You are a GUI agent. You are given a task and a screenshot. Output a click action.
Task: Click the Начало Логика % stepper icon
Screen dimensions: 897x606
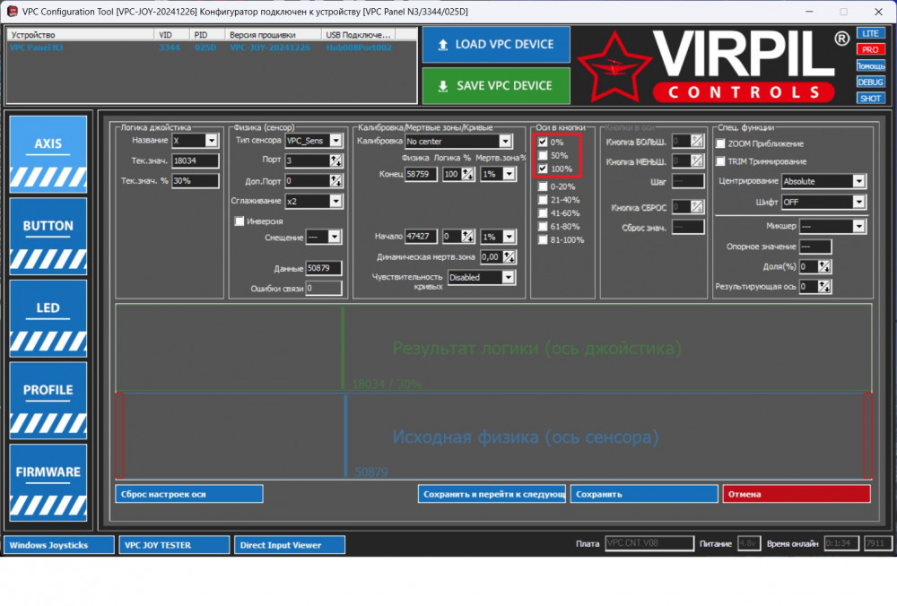pyautogui.click(x=468, y=236)
